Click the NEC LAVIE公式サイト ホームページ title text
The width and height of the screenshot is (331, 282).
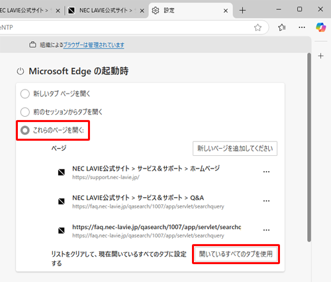point(146,169)
